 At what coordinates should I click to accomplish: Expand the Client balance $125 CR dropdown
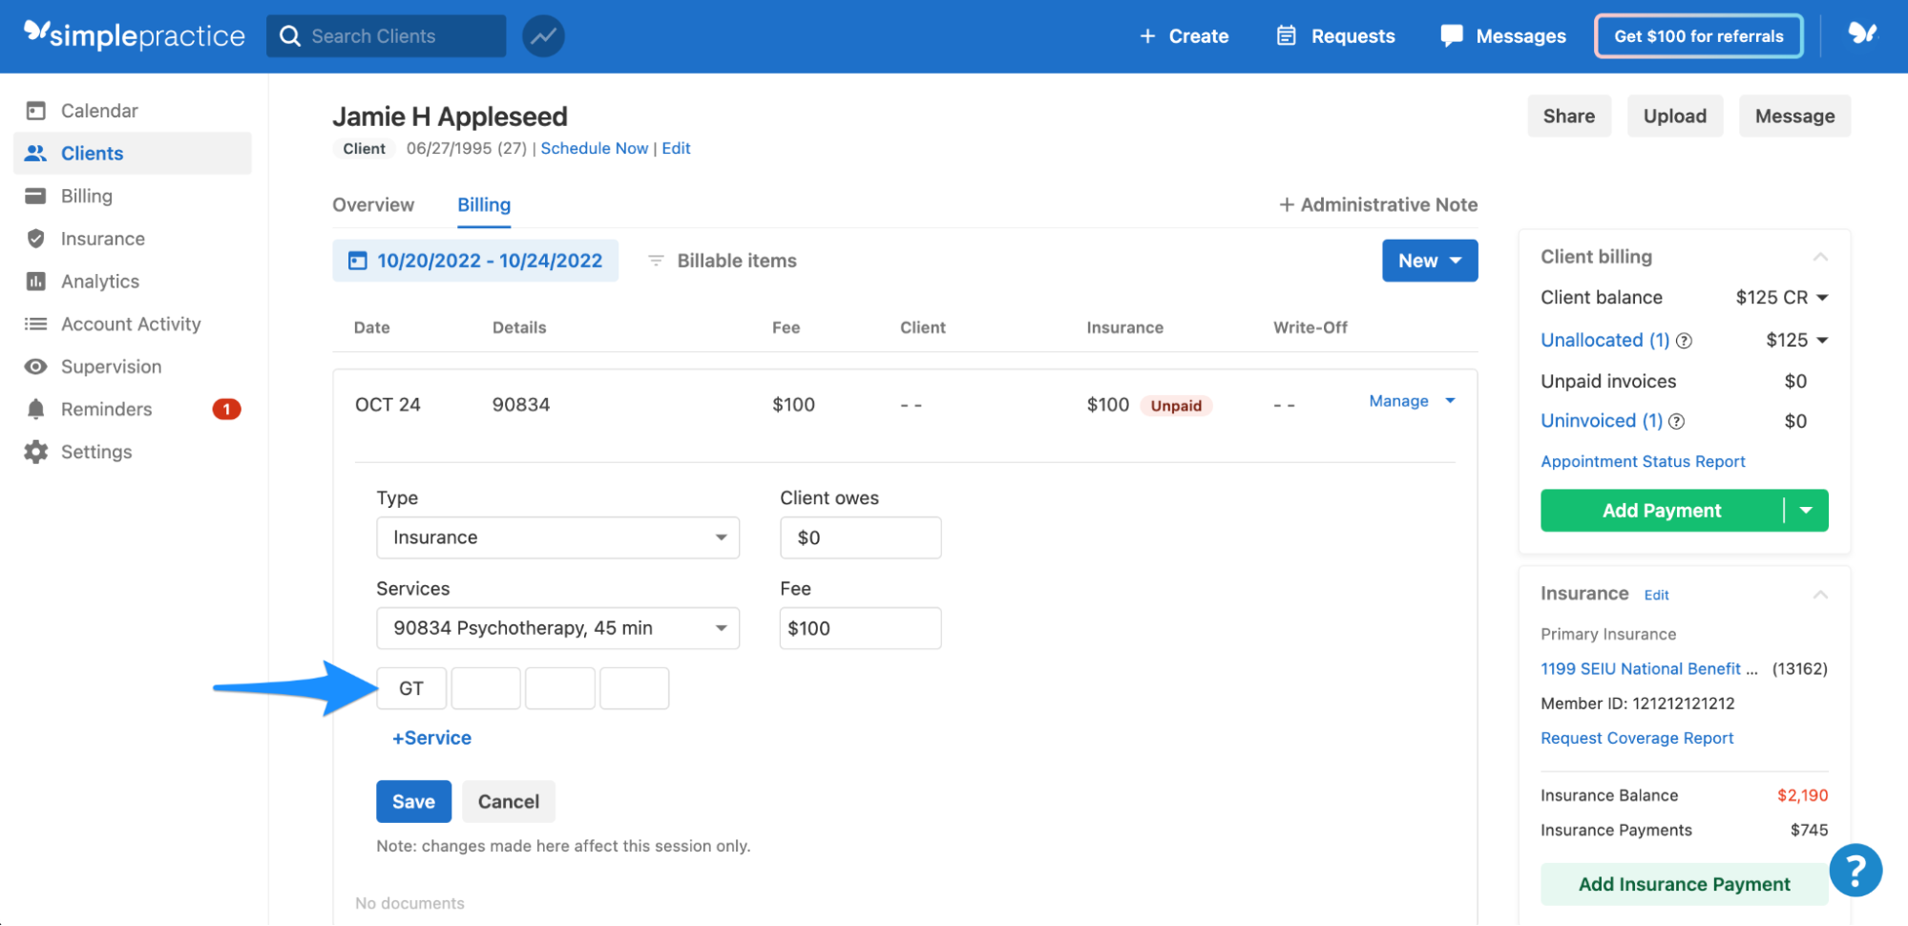(x=1822, y=297)
